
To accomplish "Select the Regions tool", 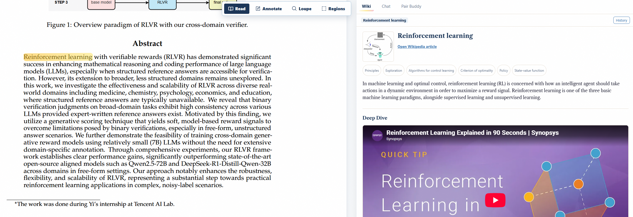I will 333,9.
